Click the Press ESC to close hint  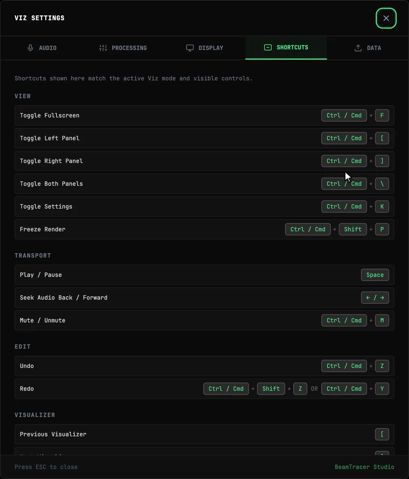pos(46,467)
